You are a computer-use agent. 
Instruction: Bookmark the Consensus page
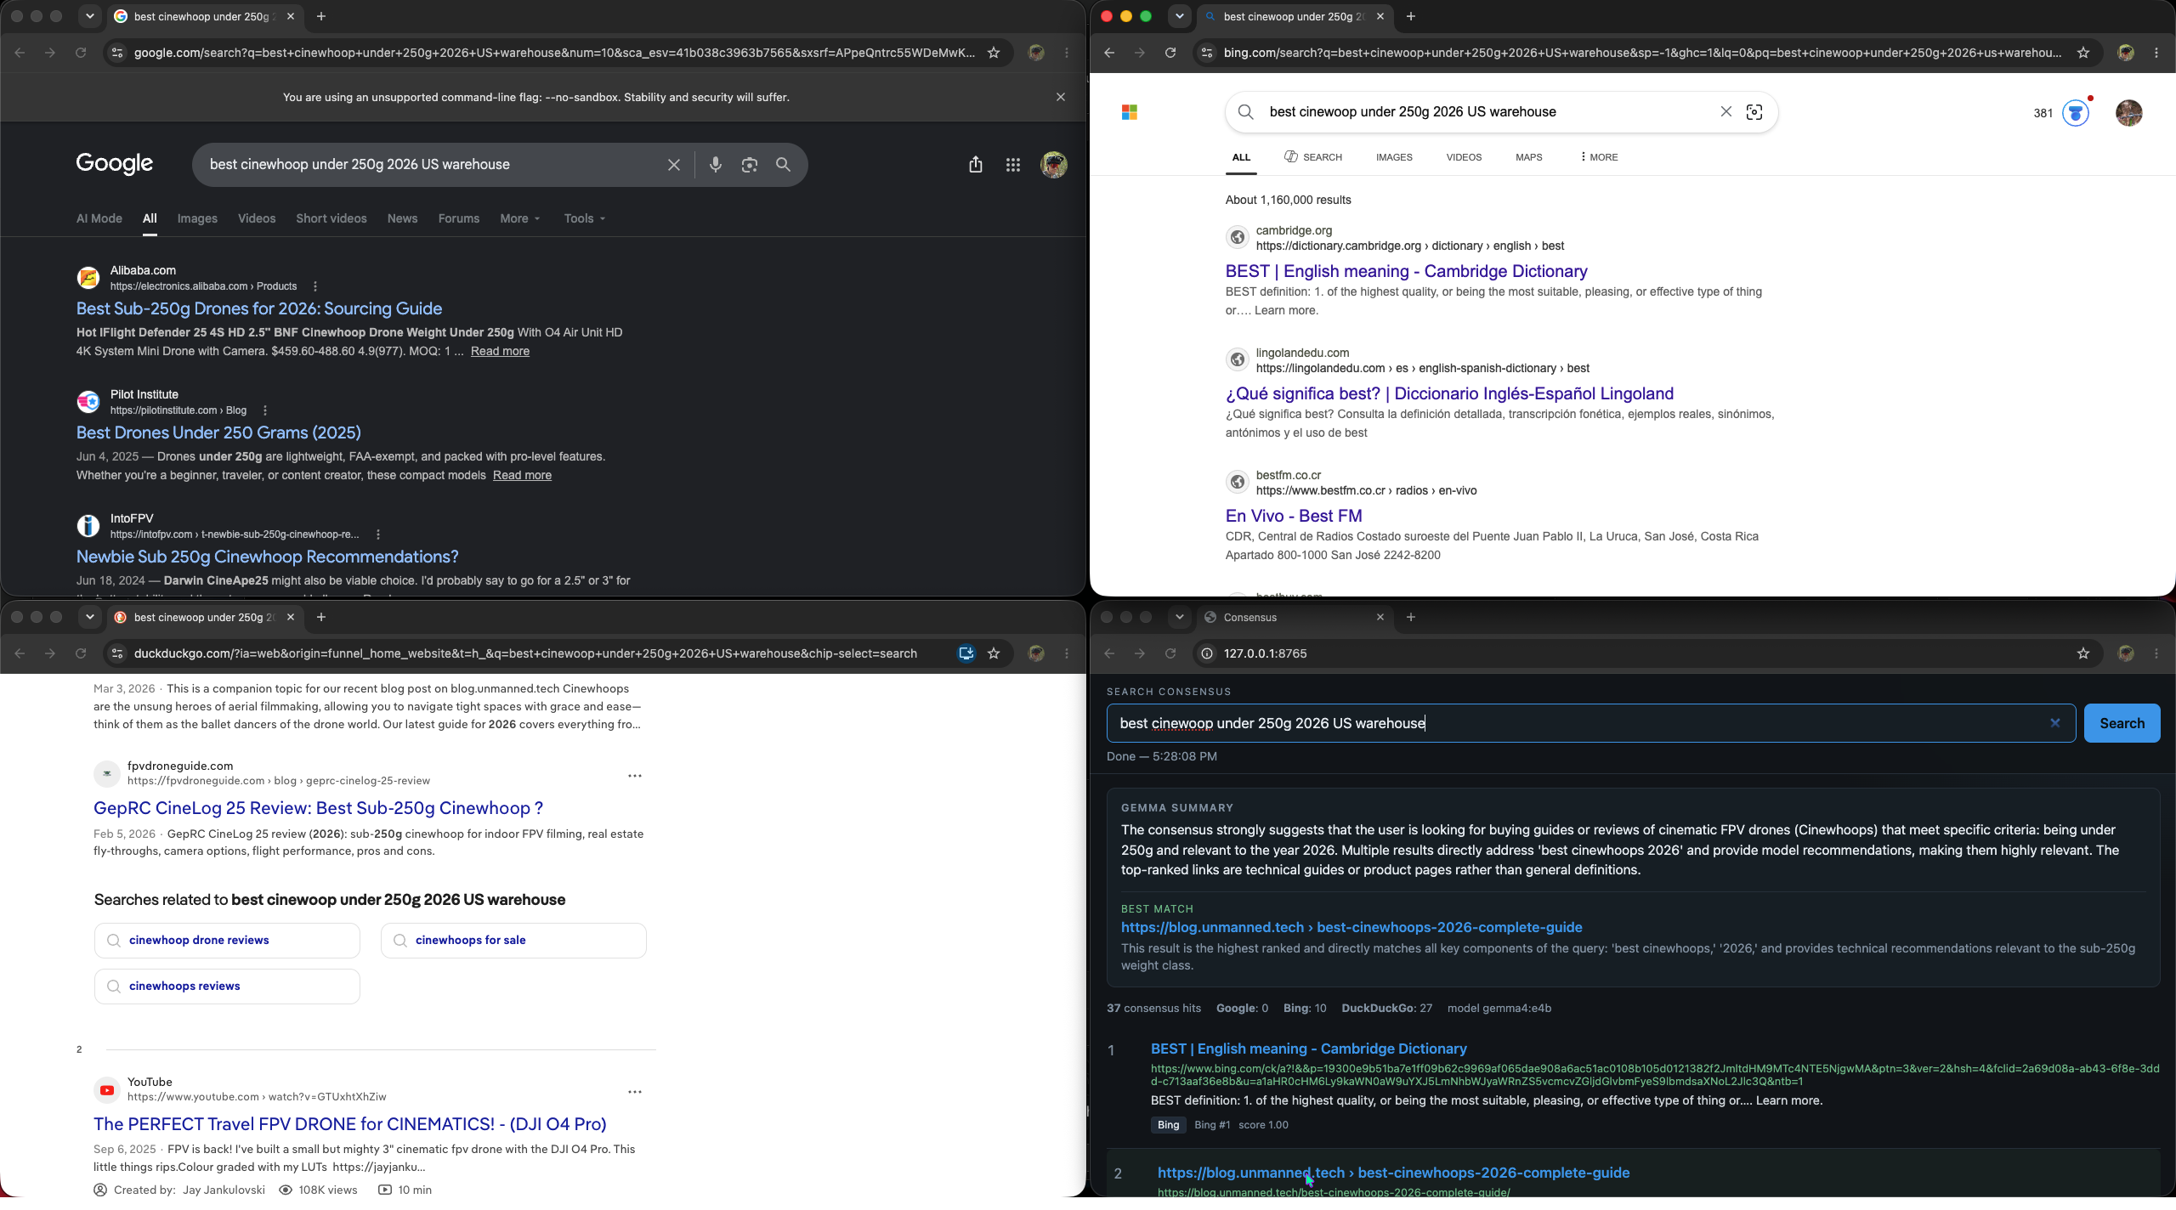point(2082,653)
